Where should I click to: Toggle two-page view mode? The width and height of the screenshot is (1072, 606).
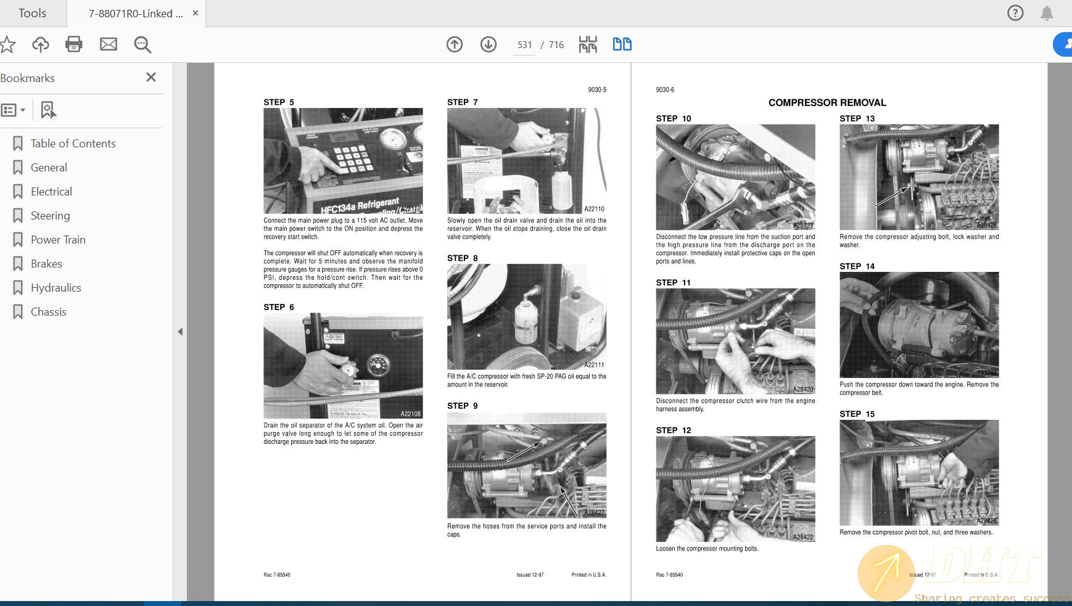pyautogui.click(x=622, y=44)
